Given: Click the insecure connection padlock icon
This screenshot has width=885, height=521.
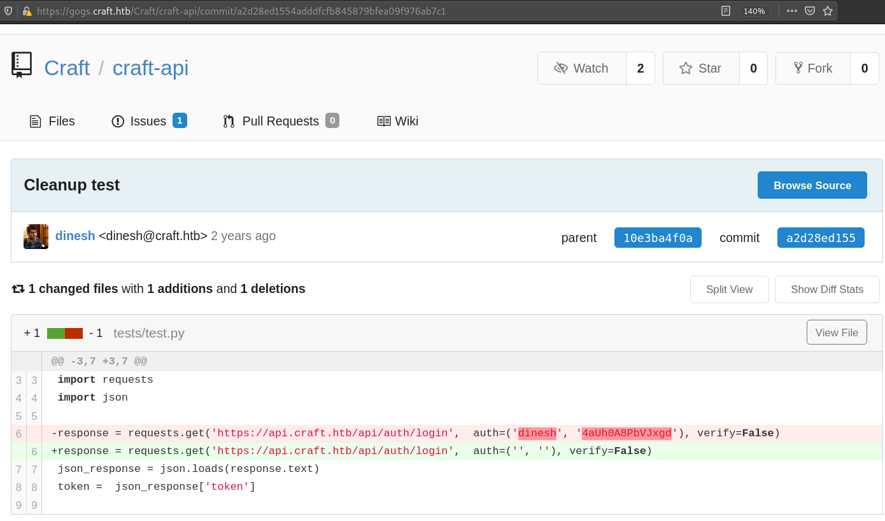Looking at the screenshot, I should click(x=27, y=11).
